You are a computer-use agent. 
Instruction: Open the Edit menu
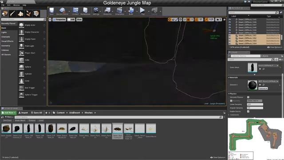(8, 5)
